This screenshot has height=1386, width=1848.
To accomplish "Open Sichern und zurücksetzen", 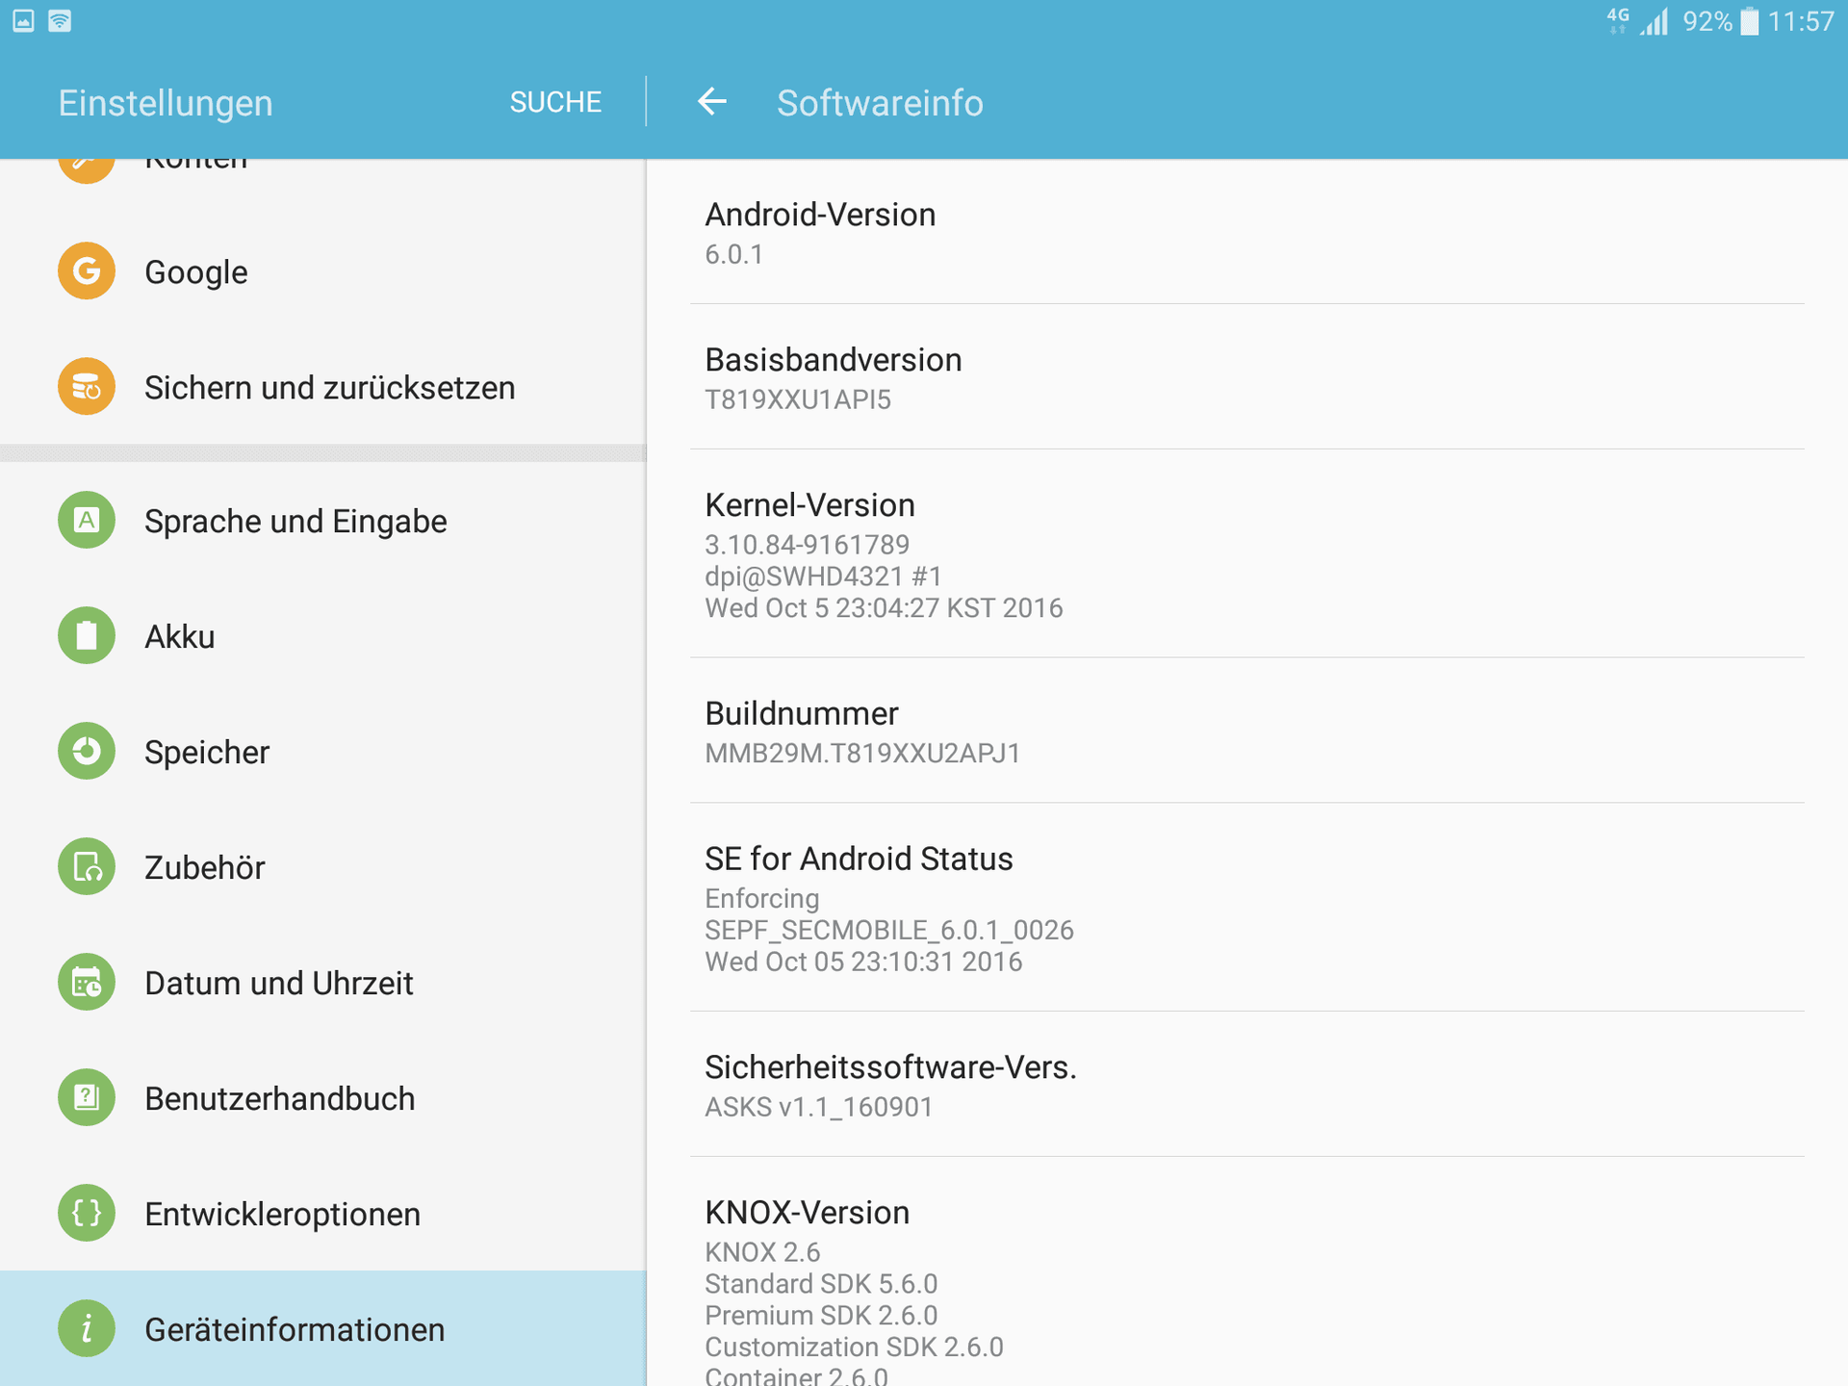I will [322, 387].
